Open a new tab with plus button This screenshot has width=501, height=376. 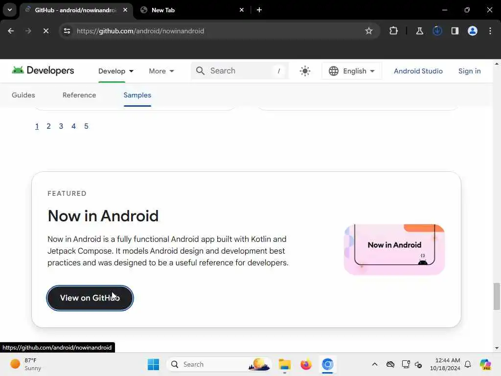pos(259,10)
